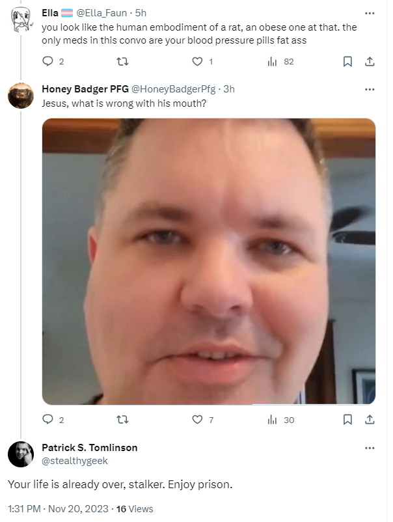This screenshot has width=393, height=522.
Task: Open Patrick S. Tomlinson's profile avatar
Action: pyautogui.click(x=21, y=454)
